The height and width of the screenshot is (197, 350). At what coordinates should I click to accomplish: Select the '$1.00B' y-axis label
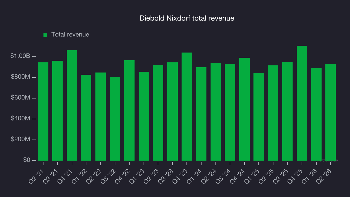(20, 56)
